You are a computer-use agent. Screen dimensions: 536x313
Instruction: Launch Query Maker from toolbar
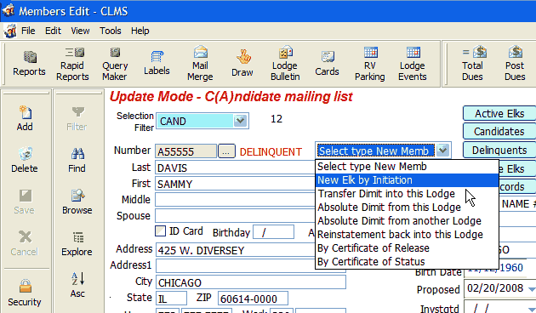tap(115, 64)
